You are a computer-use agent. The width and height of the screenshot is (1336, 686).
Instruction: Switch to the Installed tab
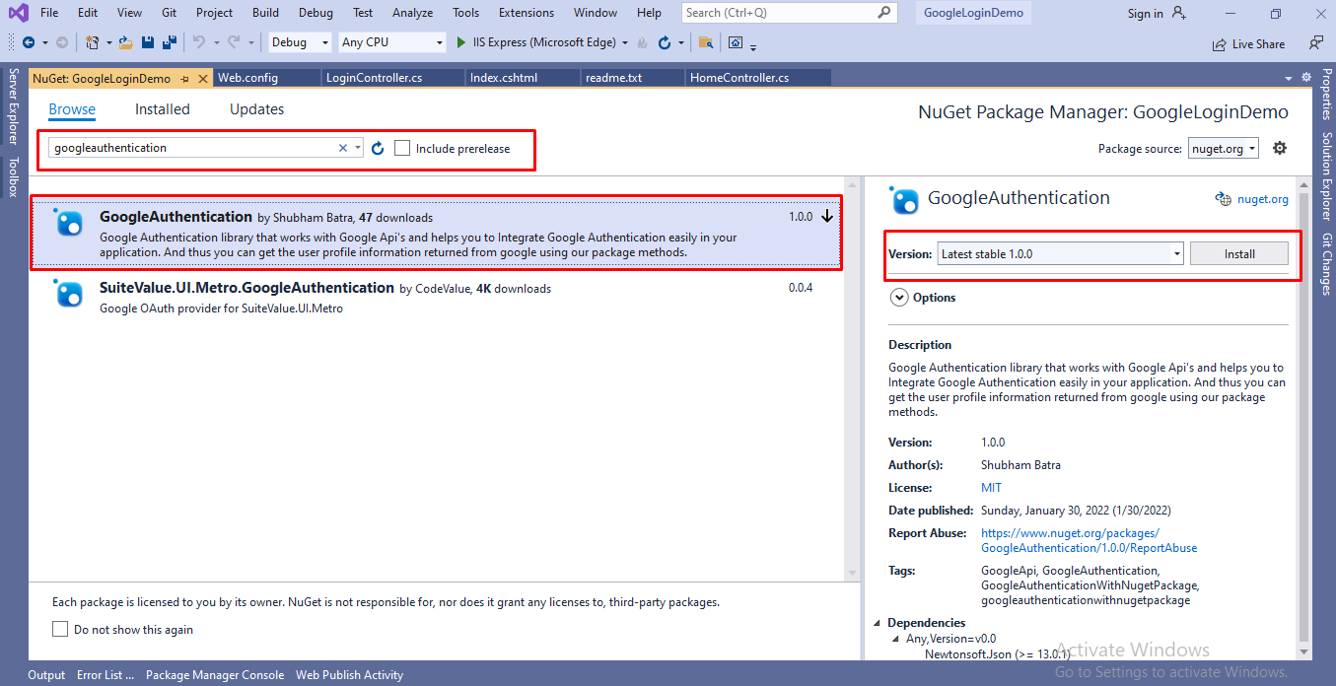pos(163,109)
